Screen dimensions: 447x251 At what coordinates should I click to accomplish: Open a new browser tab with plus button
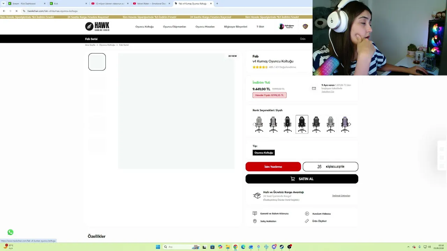(217, 3)
